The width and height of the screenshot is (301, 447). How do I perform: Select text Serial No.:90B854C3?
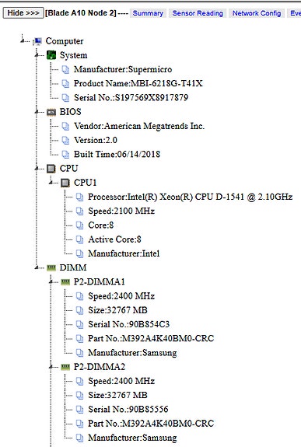click(x=128, y=324)
